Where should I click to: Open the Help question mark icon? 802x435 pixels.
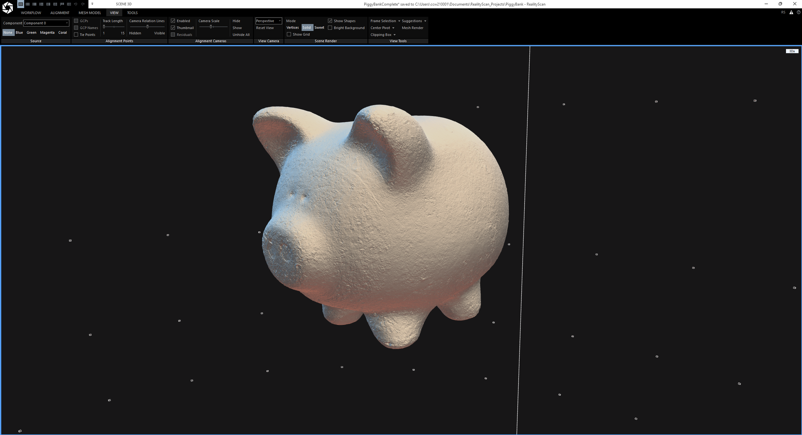[798, 12]
